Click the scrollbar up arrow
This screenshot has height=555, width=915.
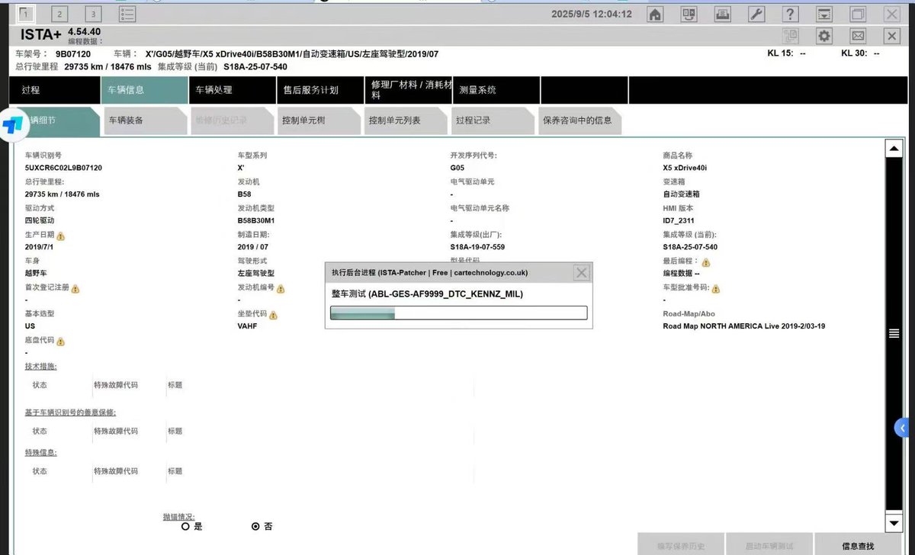[x=894, y=149]
